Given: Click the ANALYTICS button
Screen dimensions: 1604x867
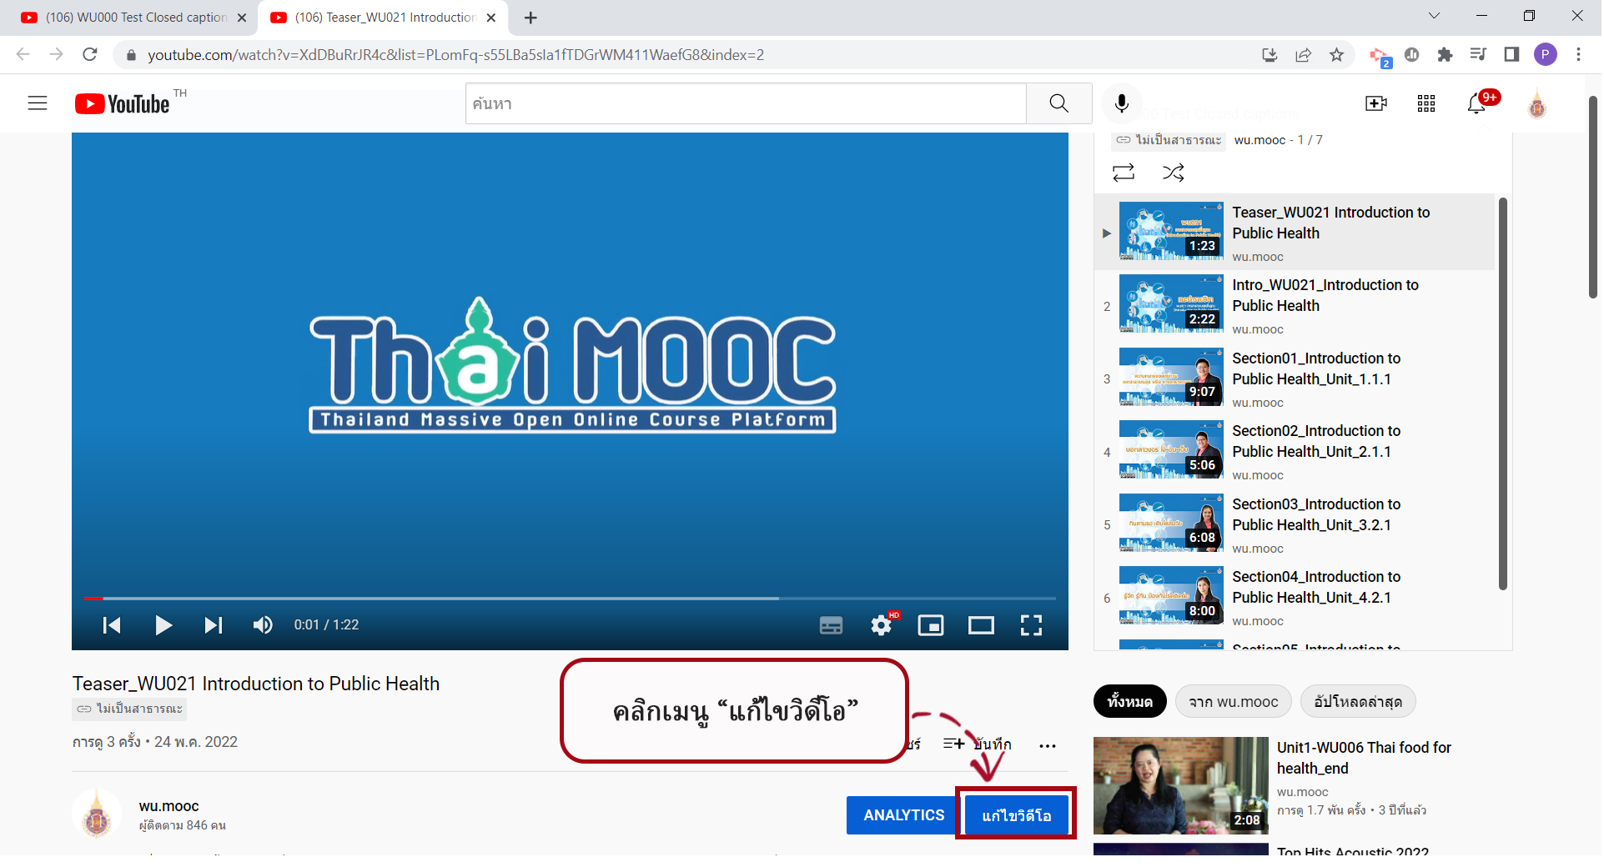Looking at the screenshot, I should (x=903, y=815).
